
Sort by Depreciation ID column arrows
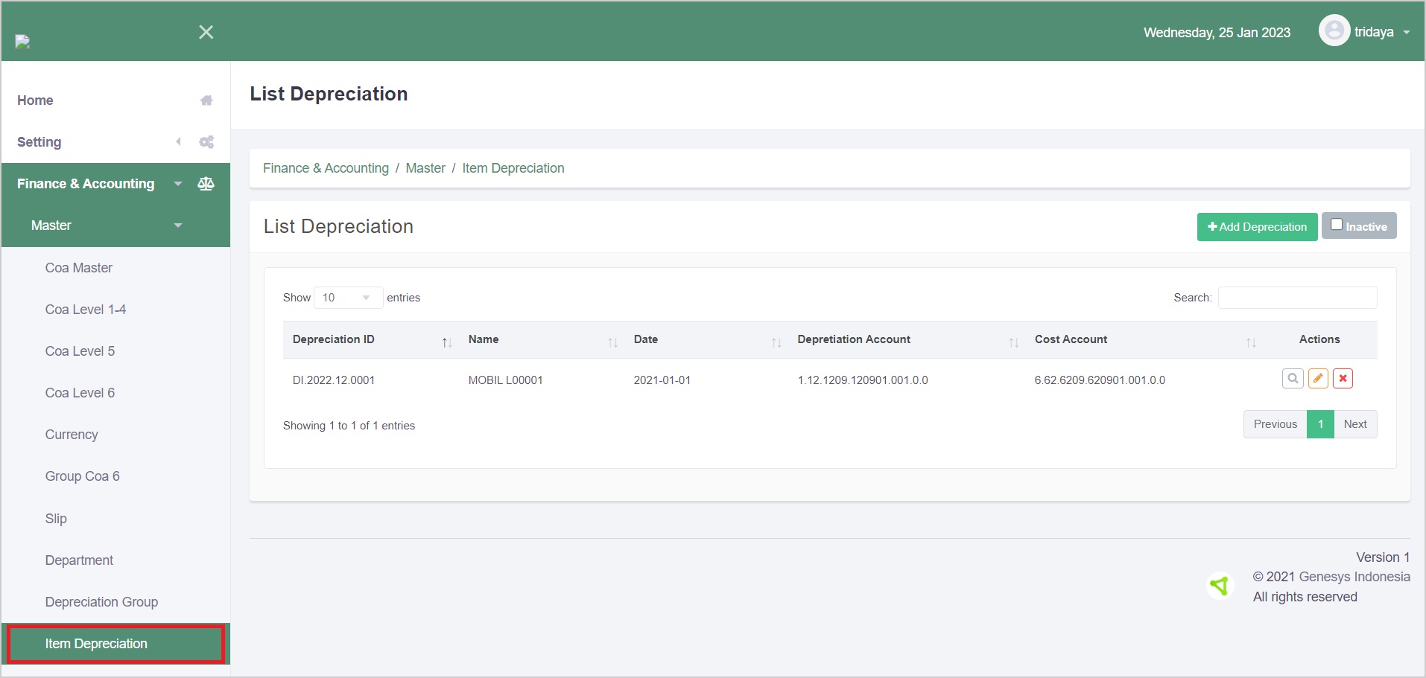(446, 342)
